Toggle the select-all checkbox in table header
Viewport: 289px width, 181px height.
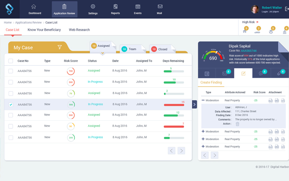pos(11,61)
